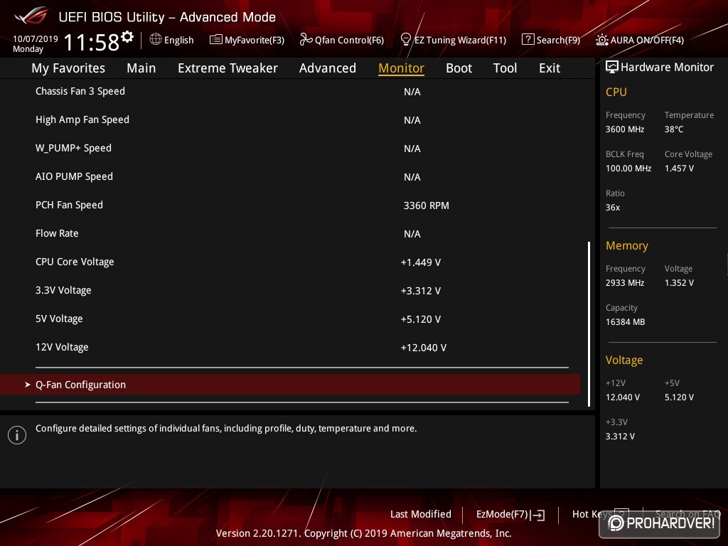Open the Exit tab
The image size is (728, 546).
click(x=550, y=68)
